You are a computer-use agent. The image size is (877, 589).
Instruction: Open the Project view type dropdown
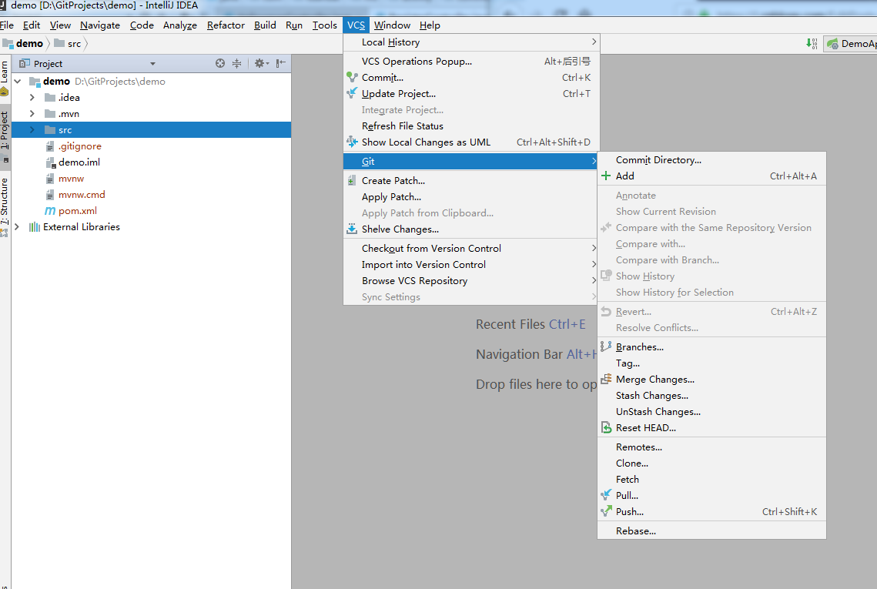[x=152, y=64]
